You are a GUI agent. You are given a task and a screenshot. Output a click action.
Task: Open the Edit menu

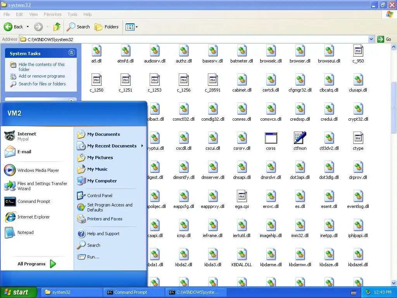pyautogui.click(x=19, y=14)
